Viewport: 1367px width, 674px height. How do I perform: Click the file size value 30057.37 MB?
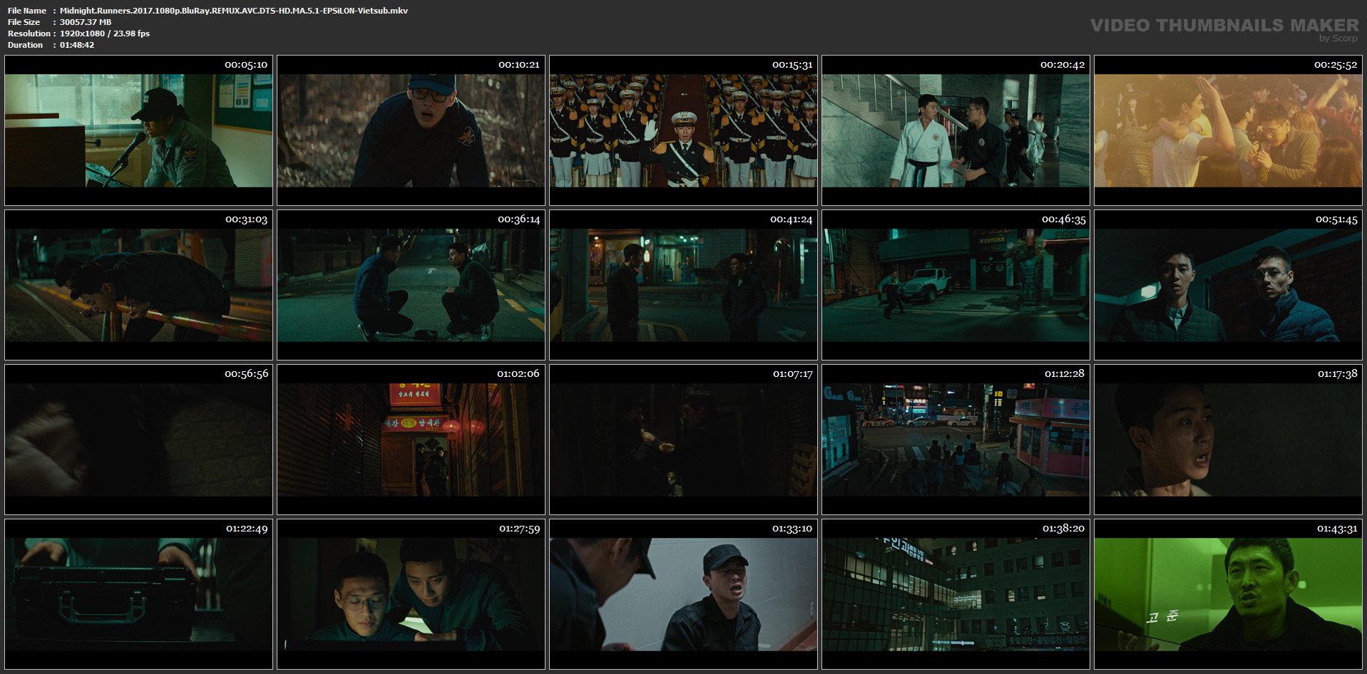(x=86, y=22)
